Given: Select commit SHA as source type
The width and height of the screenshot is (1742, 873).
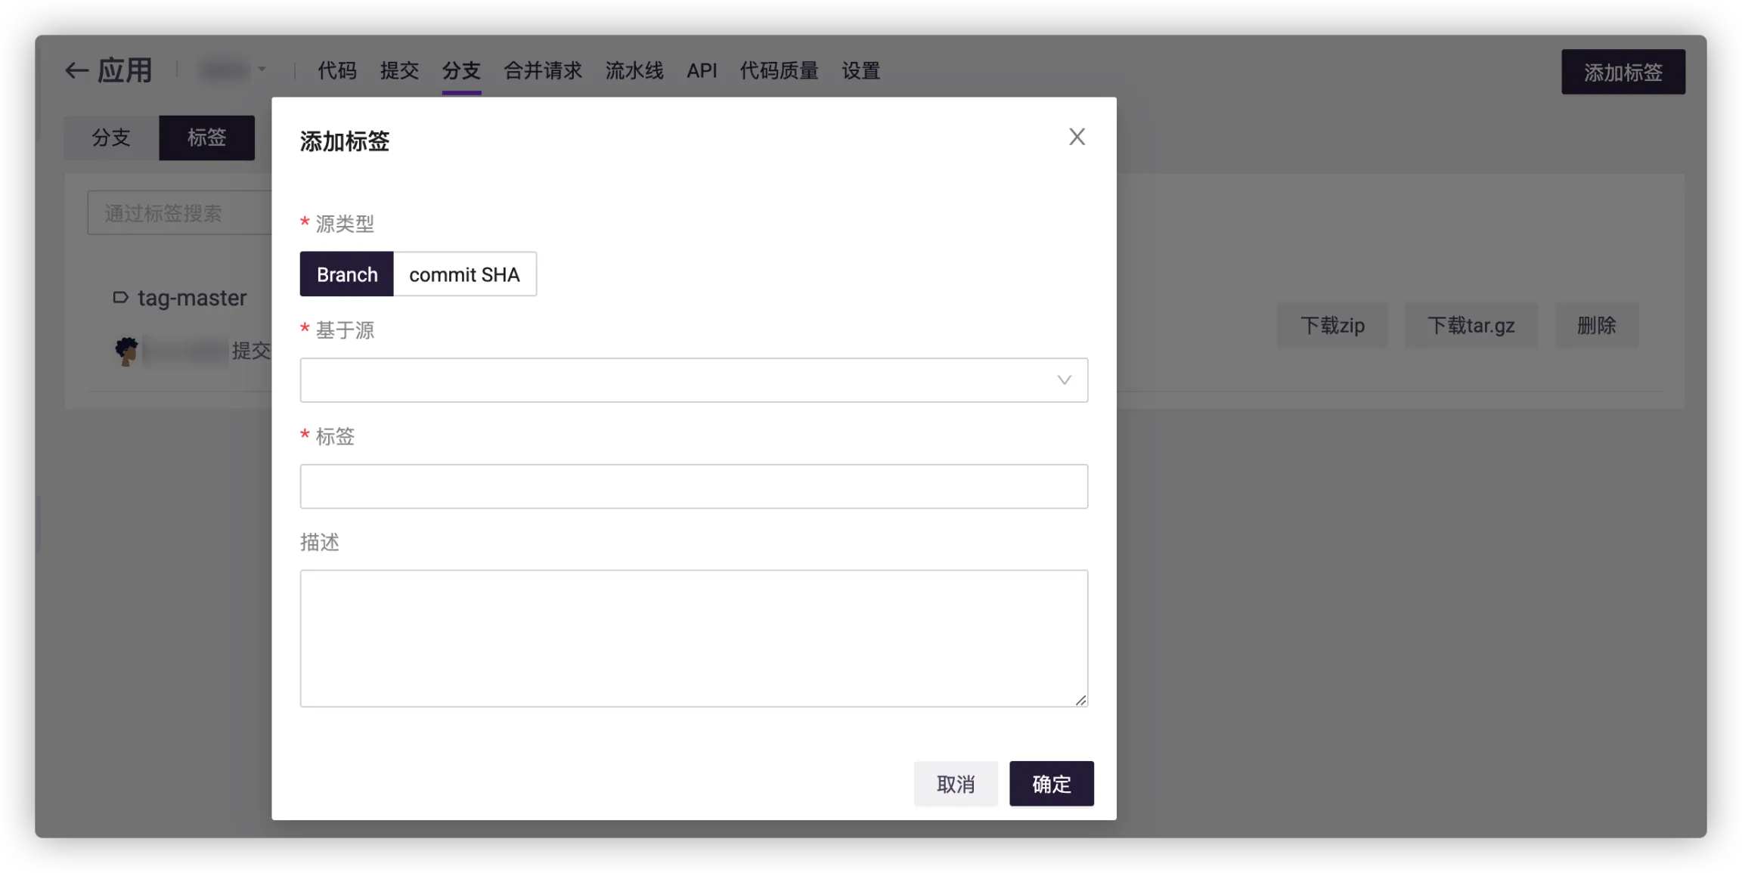Looking at the screenshot, I should coord(464,274).
